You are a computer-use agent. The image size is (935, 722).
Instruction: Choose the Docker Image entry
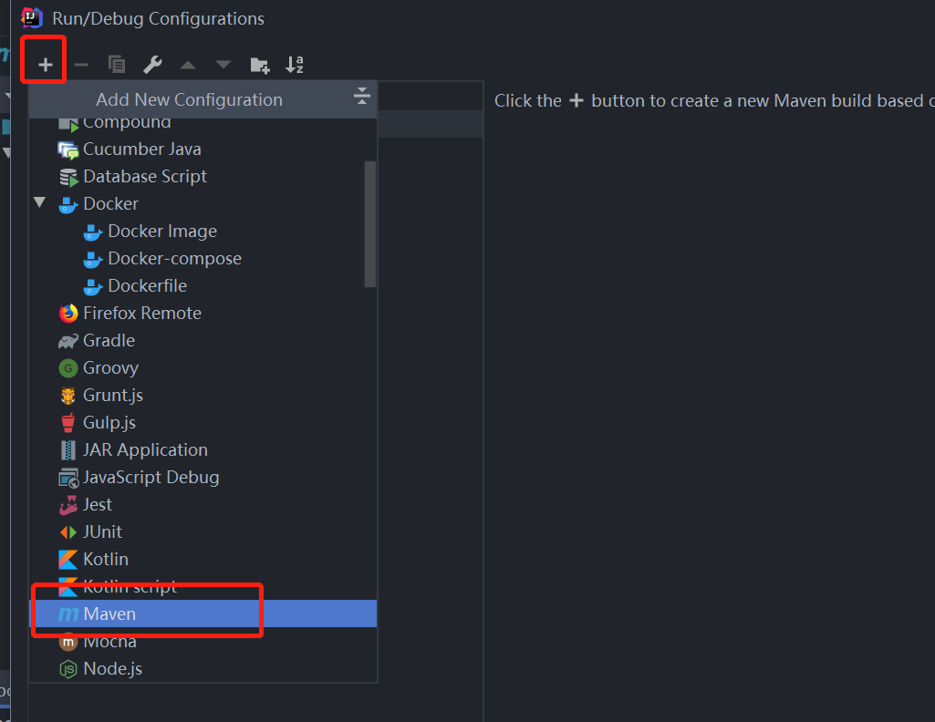[x=203, y=232]
